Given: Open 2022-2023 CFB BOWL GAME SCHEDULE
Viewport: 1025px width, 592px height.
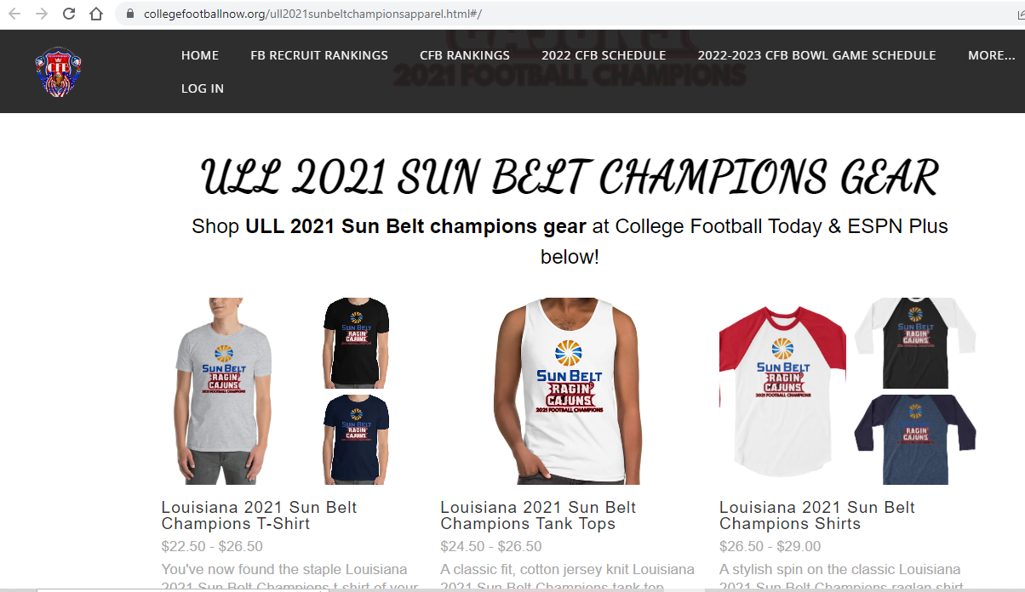Looking at the screenshot, I should (x=816, y=55).
